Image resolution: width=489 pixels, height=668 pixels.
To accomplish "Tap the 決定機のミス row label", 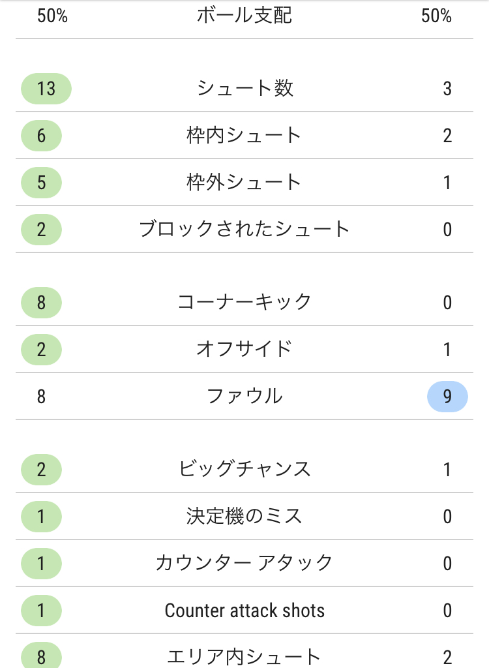I will pyautogui.click(x=244, y=516).
